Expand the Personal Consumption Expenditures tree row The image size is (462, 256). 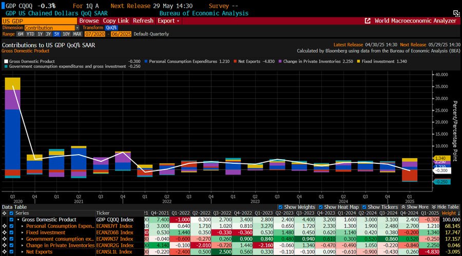click(x=23, y=226)
